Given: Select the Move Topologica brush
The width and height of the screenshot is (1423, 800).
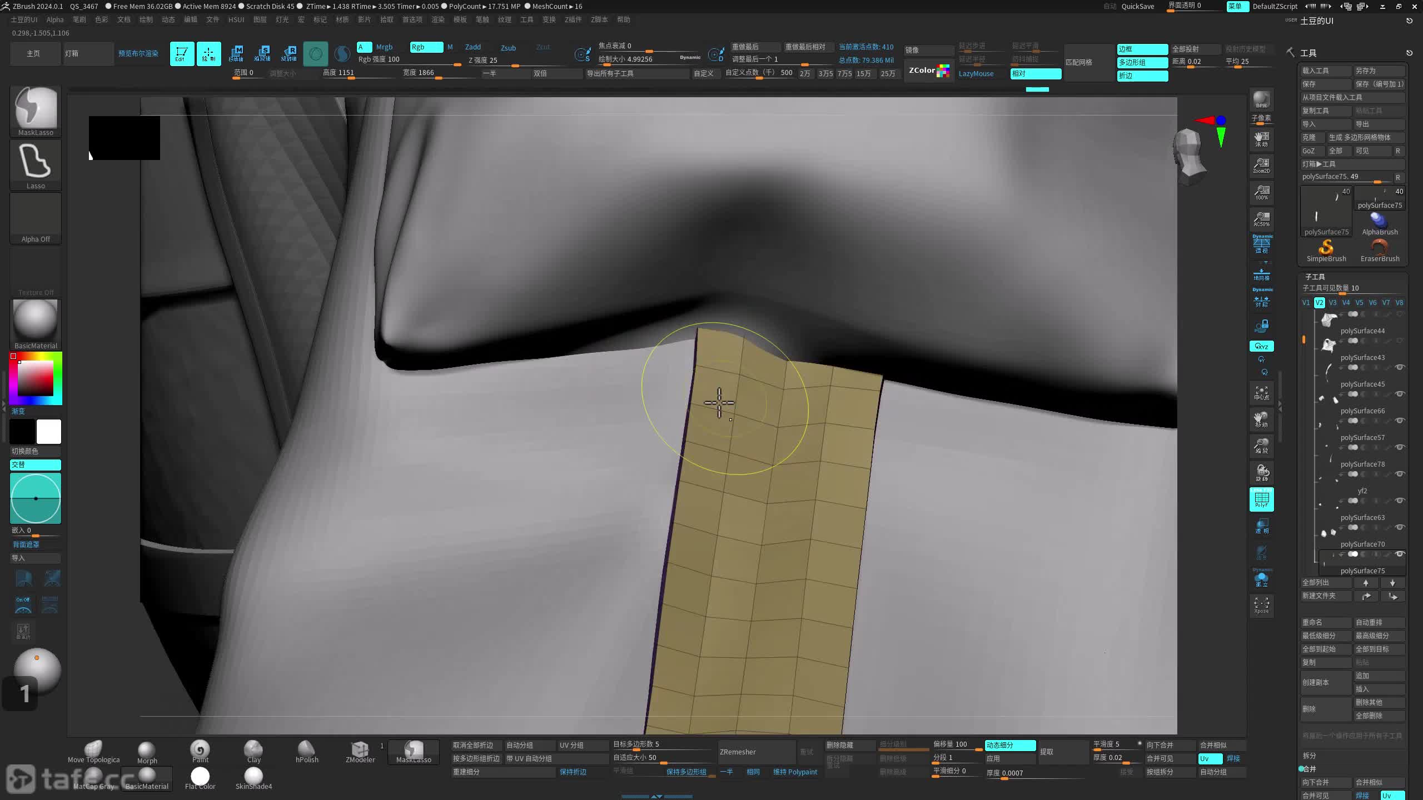Looking at the screenshot, I should (x=93, y=752).
